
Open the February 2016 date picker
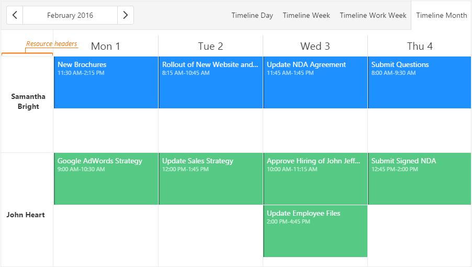point(70,15)
